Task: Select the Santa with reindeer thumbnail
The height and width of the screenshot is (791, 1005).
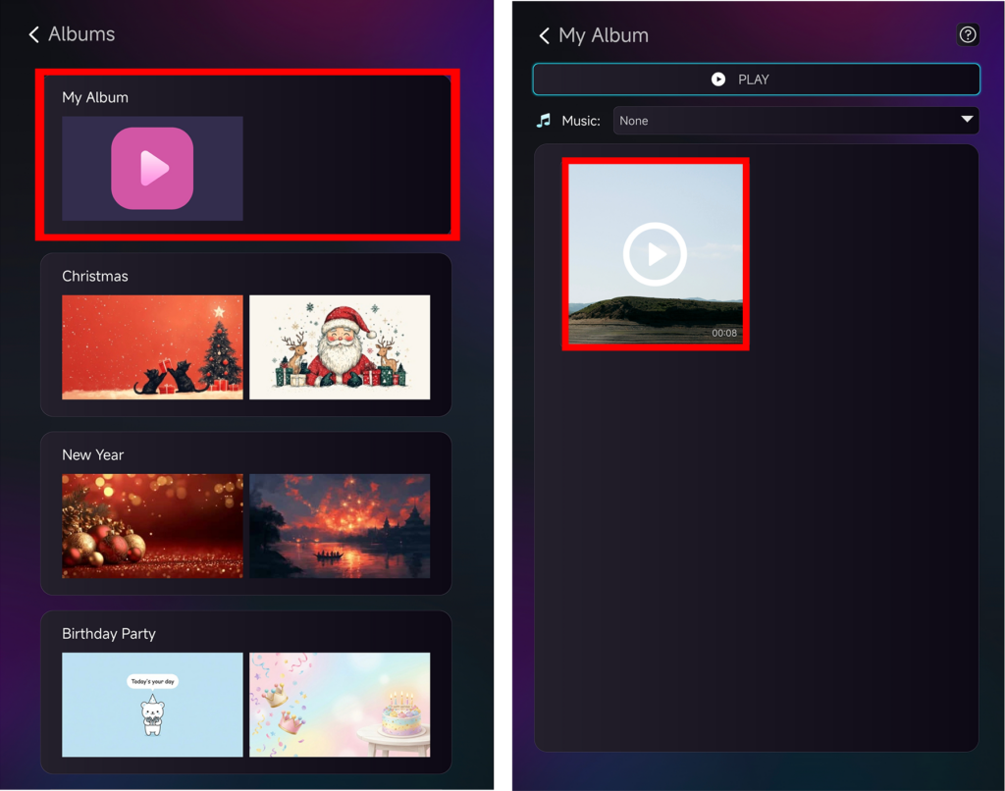Action: [x=340, y=347]
